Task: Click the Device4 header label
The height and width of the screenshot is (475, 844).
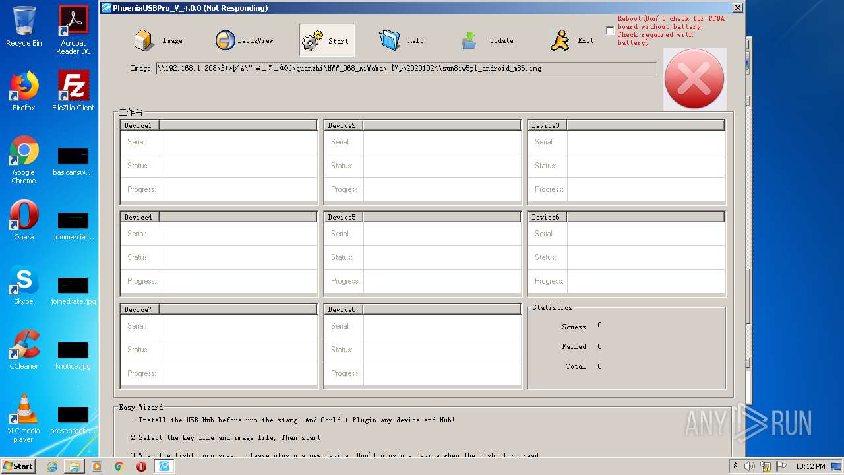Action: click(138, 217)
